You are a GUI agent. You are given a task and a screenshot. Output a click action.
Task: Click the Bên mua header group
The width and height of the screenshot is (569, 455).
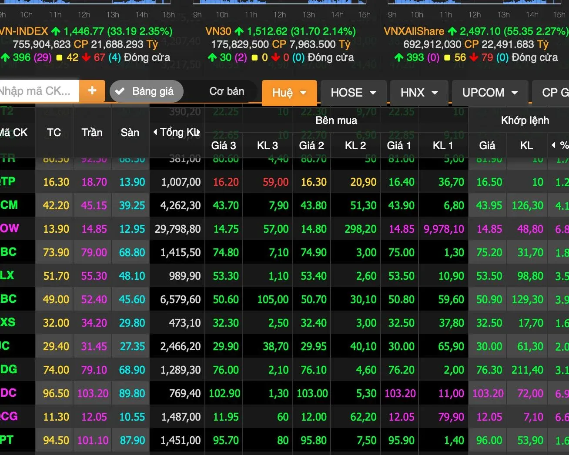(336, 120)
